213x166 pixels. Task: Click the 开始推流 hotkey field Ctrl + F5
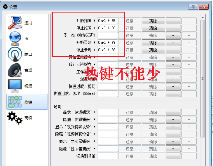coord(108,21)
